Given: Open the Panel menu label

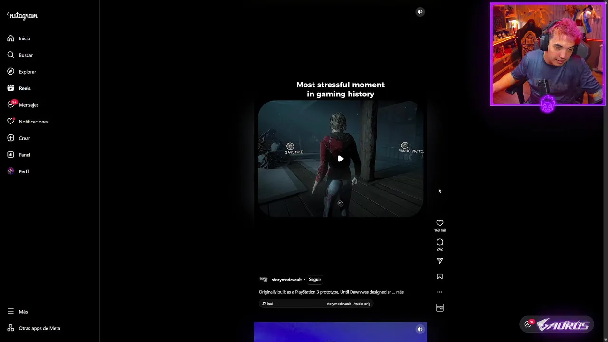Looking at the screenshot, I should (x=24, y=155).
